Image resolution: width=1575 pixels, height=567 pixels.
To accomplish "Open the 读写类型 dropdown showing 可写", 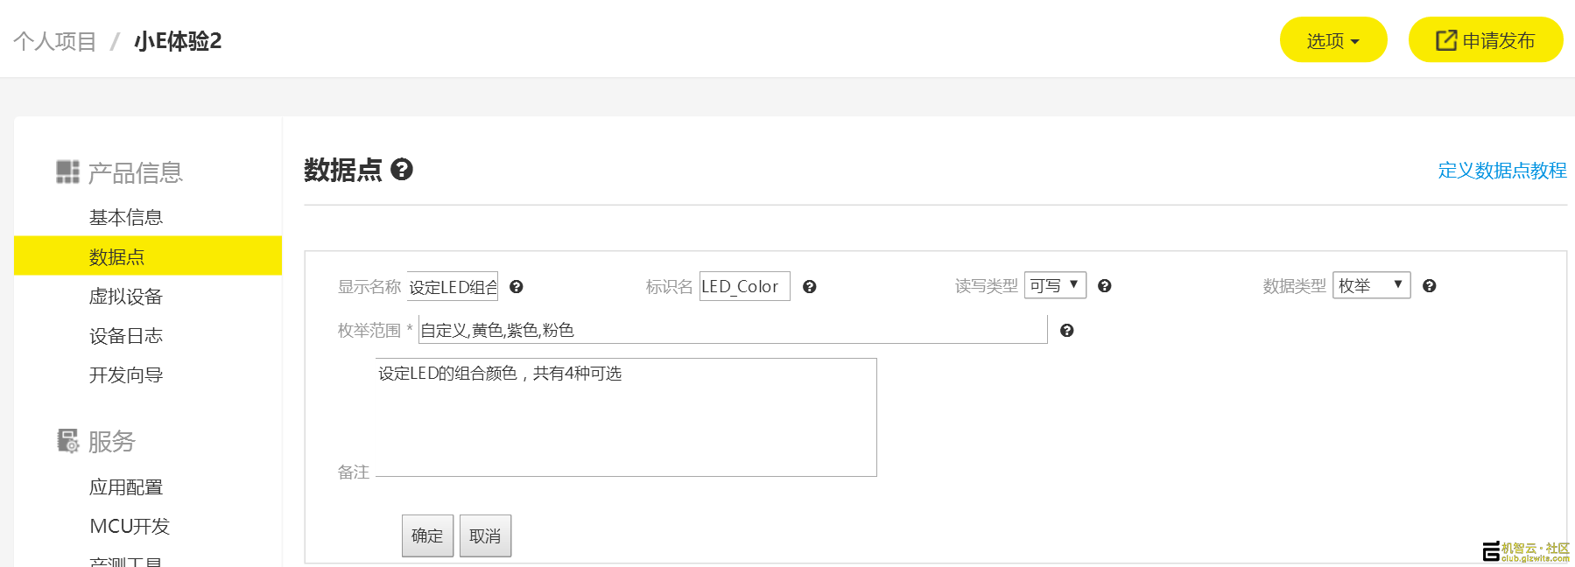I will tap(1055, 285).
